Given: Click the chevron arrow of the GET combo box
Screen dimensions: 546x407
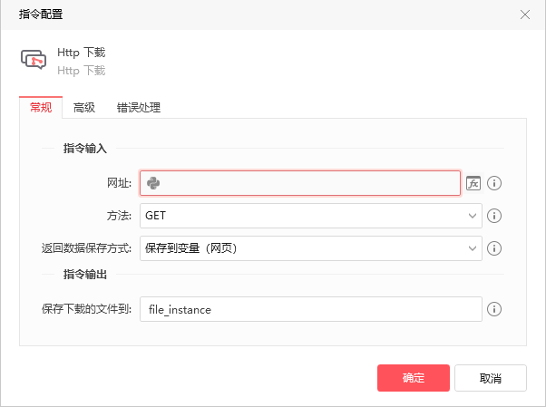Looking at the screenshot, I should pos(472,216).
